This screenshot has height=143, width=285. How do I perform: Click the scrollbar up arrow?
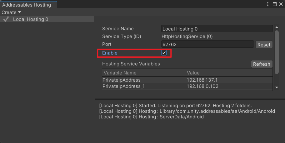point(277,27)
